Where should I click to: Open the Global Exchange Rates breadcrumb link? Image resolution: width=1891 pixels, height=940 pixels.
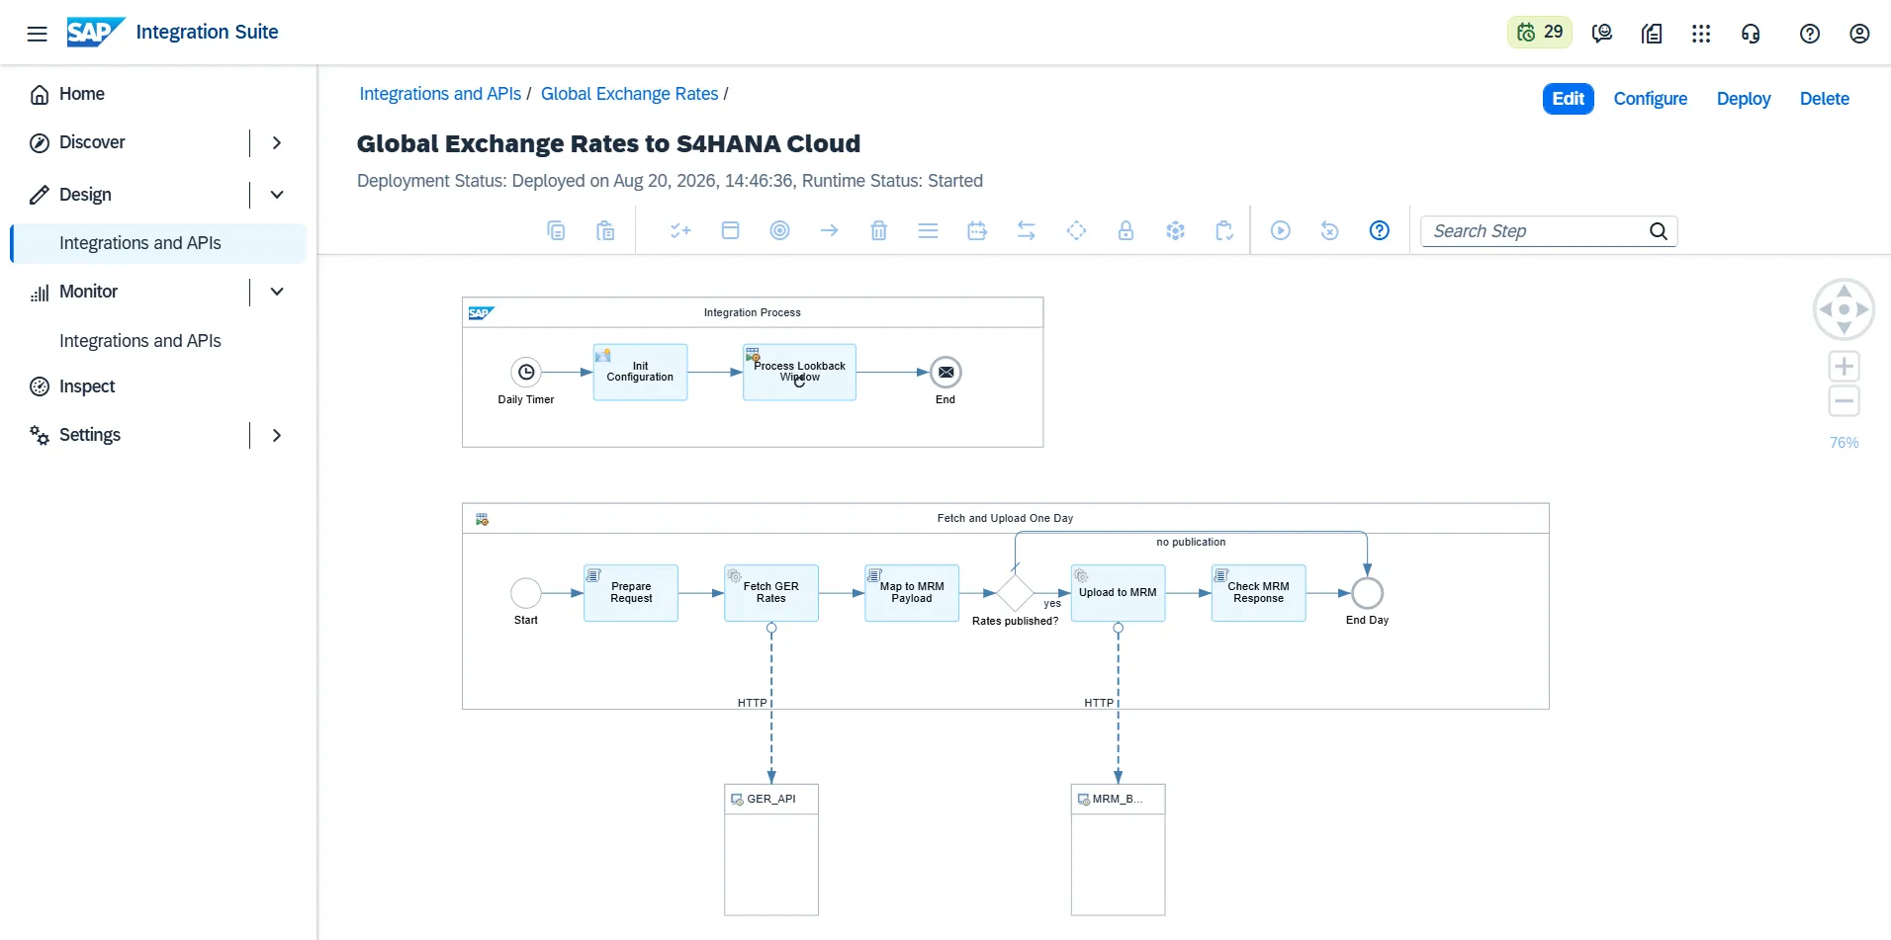[x=629, y=94]
